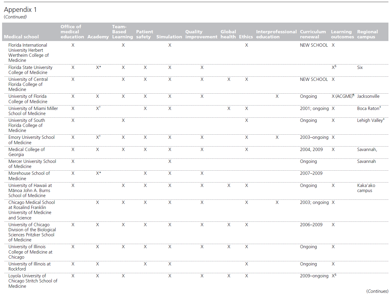Click Savannah campus in Mercer University row
The image size is (392, 294).
(366, 161)
